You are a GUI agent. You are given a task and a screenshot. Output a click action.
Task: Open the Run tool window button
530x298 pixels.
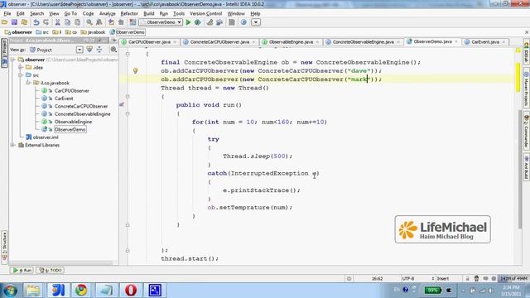(22, 271)
